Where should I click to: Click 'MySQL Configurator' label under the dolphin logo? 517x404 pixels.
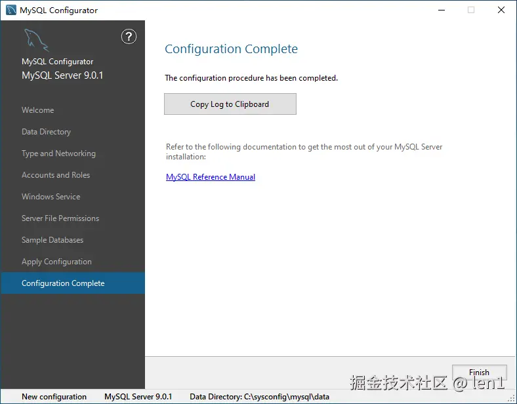click(x=57, y=62)
